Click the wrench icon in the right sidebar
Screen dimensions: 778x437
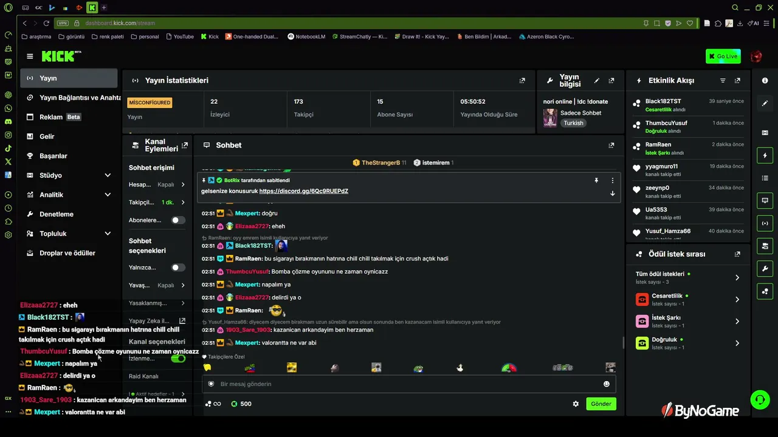point(765,268)
